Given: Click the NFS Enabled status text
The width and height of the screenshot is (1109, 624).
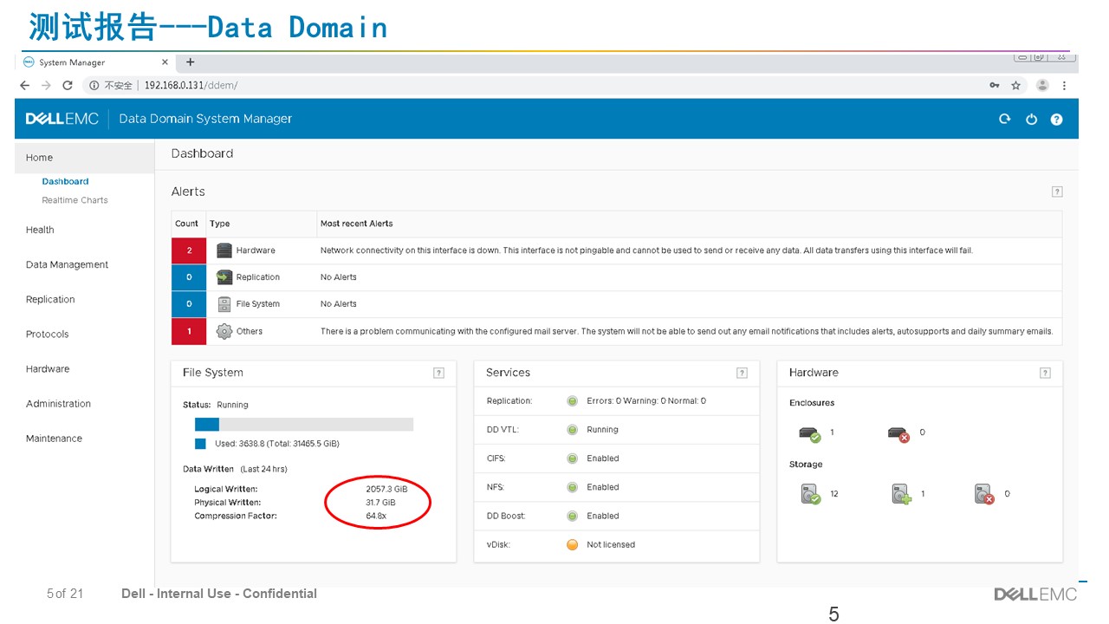Looking at the screenshot, I should point(603,487).
